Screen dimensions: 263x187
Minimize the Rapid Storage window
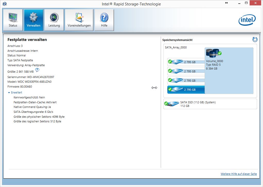click(239, 3)
